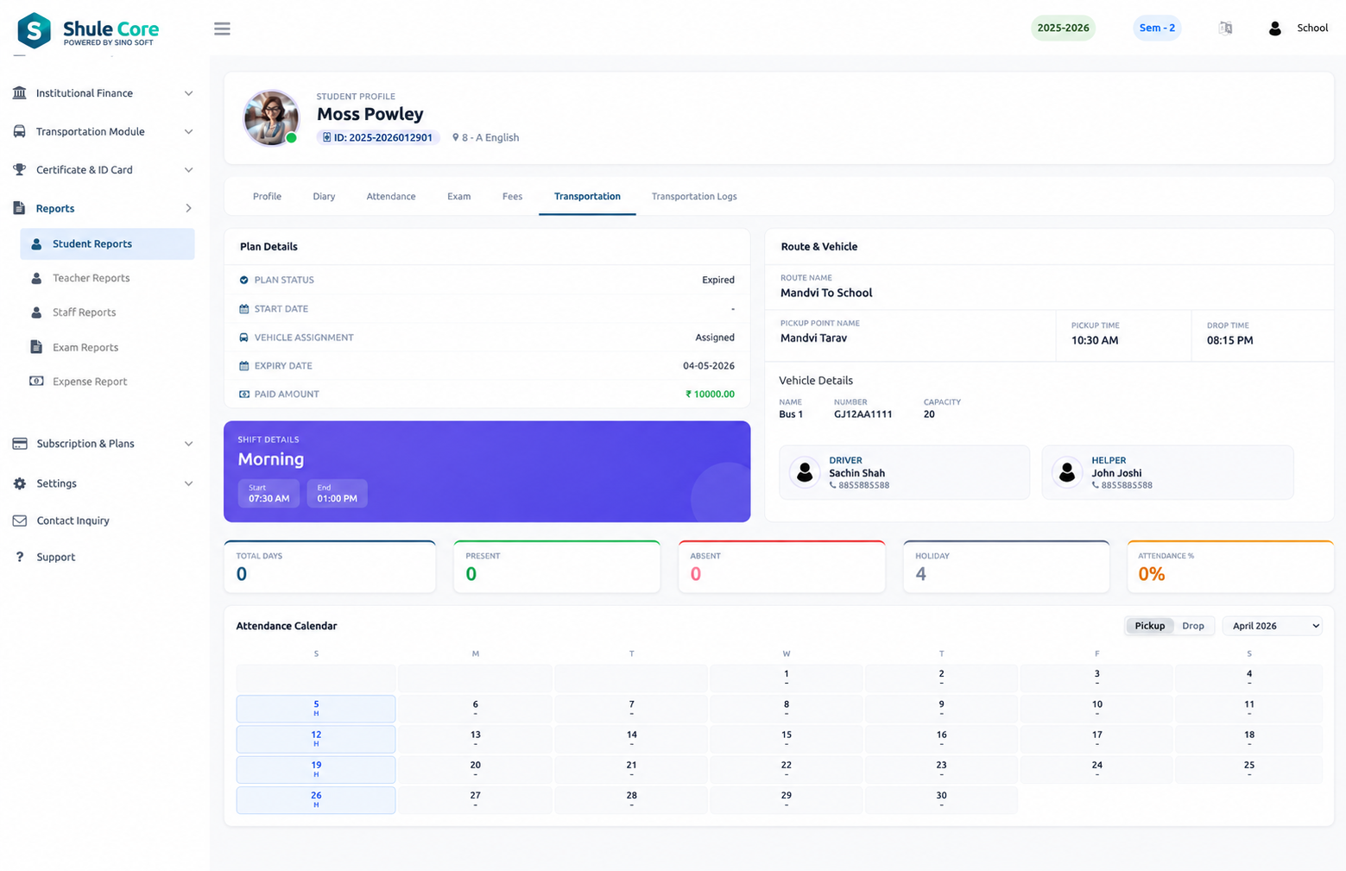Viewport: 1346px width, 871px height.
Task: Select the Pickup toggle option
Action: point(1149,626)
